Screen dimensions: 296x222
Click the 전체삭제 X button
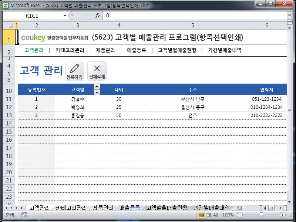pos(97,71)
